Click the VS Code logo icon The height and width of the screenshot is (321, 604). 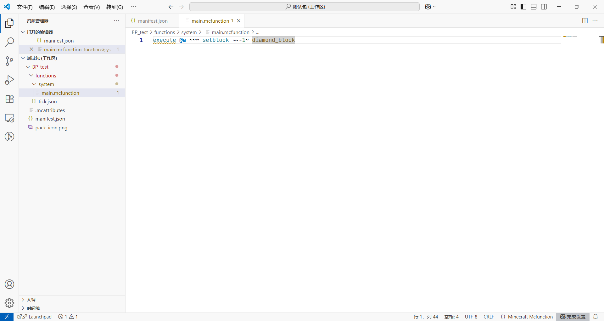click(x=7, y=7)
